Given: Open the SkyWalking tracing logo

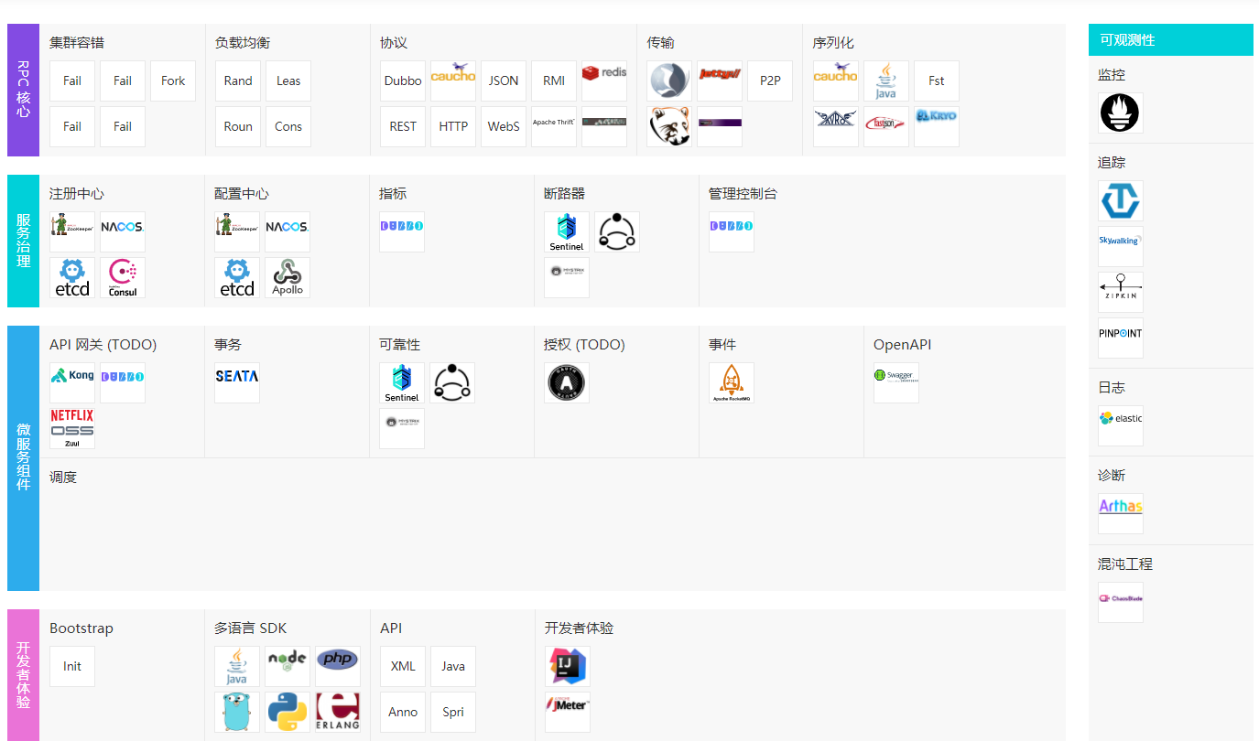Looking at the screenshot, I should coord(1121,246).
